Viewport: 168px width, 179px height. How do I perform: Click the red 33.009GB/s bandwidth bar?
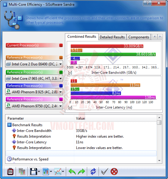pyautogui.click(x=107, y=46)
